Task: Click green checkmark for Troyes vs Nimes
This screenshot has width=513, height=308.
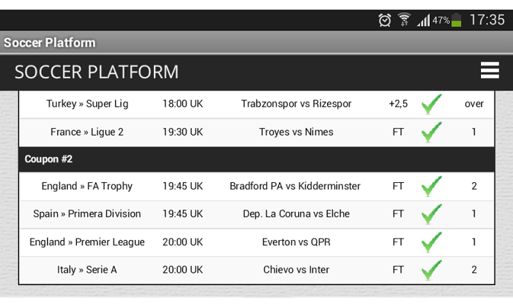Action: pyautogui.click(x=432, y=132)
